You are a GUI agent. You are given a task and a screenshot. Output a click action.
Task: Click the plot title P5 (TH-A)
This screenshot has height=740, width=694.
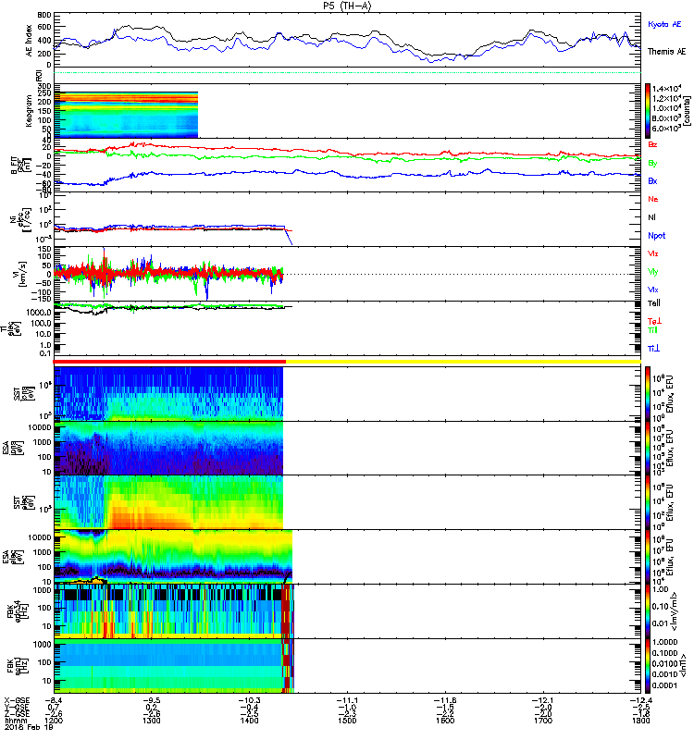[x=347, y=6]
